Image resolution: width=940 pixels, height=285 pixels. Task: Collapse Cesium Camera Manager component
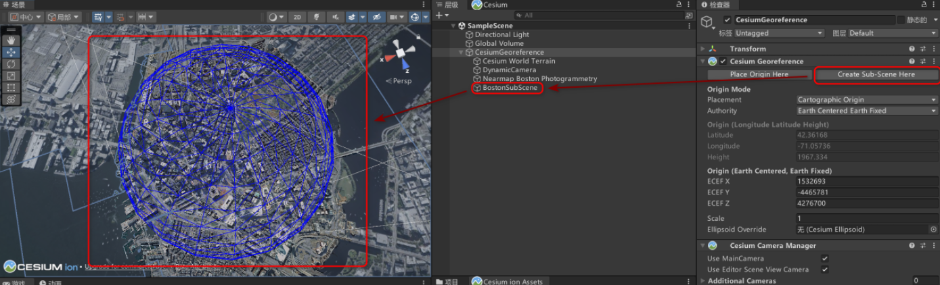(x=703, y=246)
